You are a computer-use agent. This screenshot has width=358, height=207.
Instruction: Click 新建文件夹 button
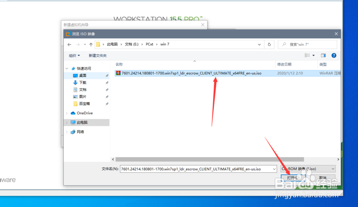coord(98,55)
